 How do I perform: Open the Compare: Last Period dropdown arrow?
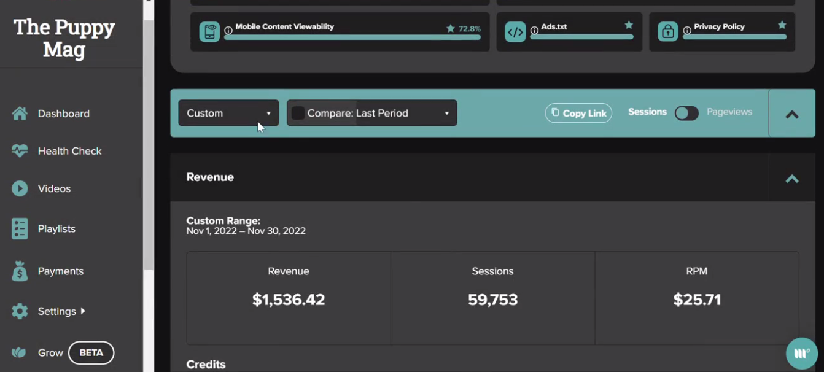coord(446,114)
